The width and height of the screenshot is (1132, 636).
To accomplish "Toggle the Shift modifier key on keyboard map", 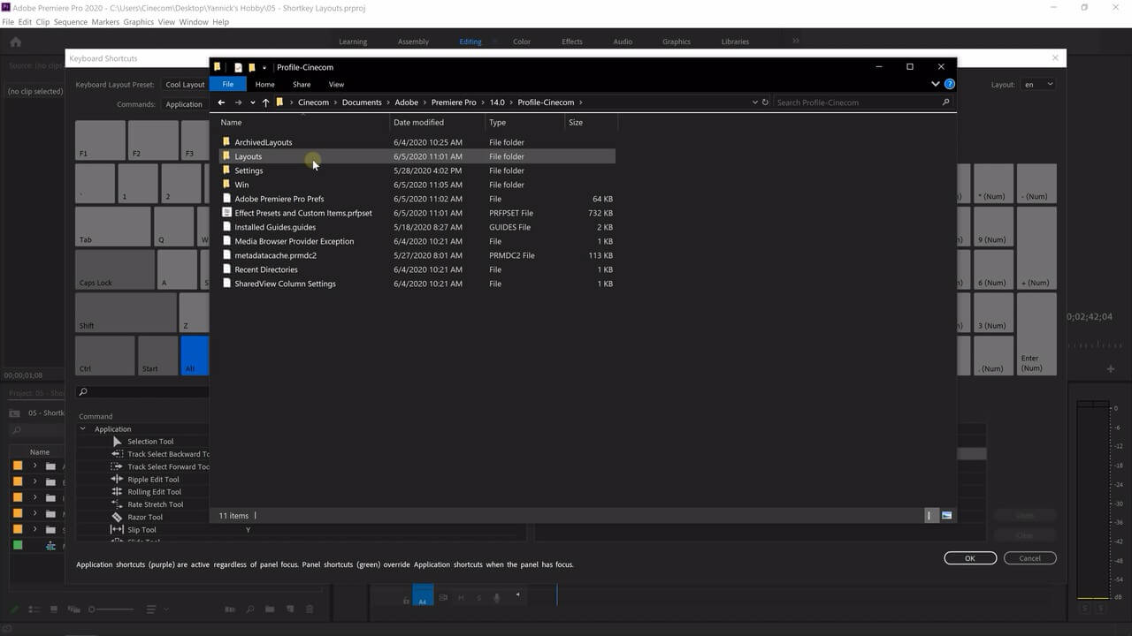I will (x=126, y=313).
